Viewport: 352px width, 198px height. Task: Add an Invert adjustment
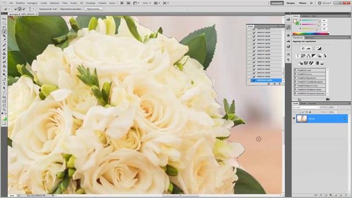coord(301,63)
